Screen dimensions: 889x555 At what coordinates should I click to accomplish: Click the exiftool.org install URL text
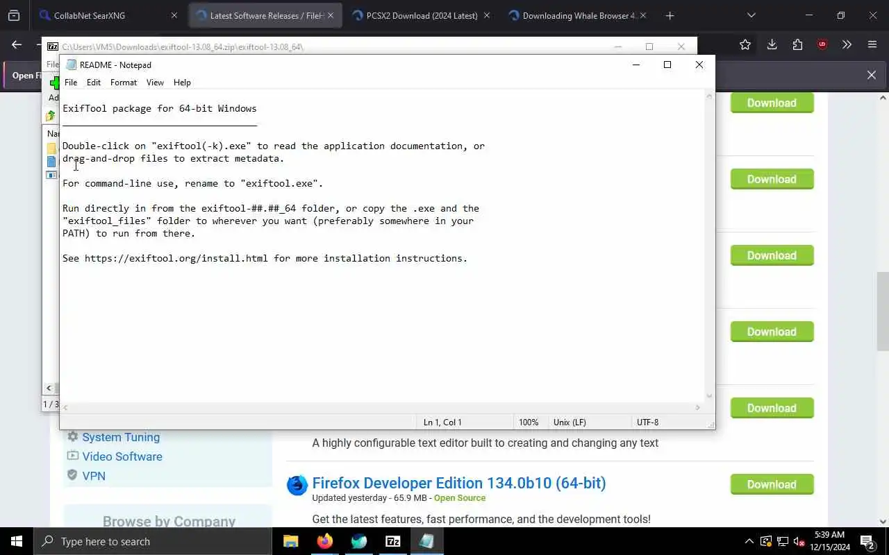(176, 258)
